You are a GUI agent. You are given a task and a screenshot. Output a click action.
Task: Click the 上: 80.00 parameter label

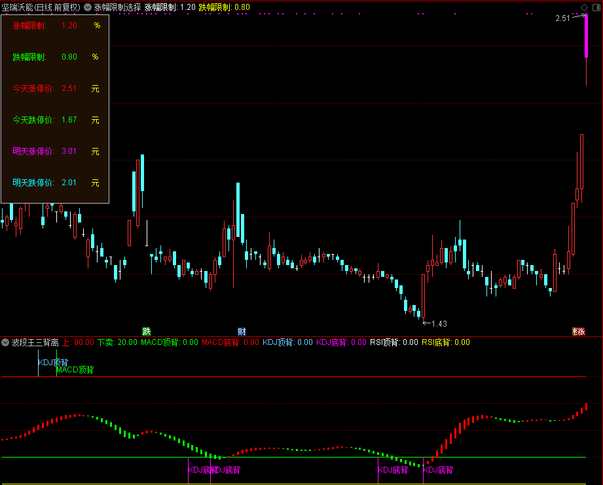click(78, 342)
